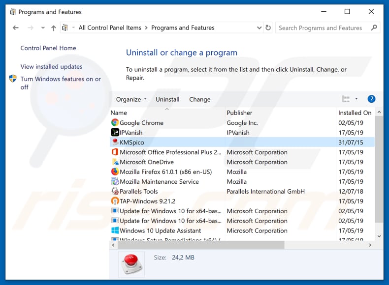Select Mozilla Maintenance Service entry name

pos(159,182)
